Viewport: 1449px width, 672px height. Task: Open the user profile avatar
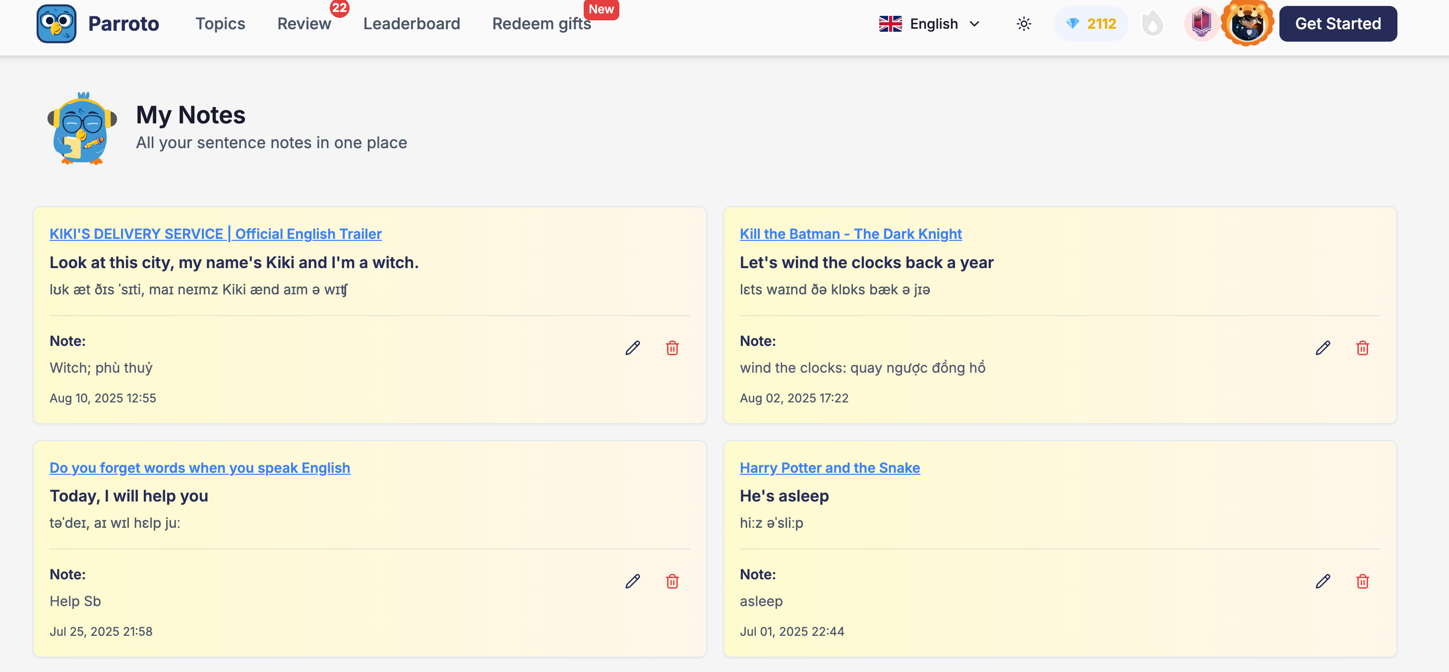(1247, 24)
